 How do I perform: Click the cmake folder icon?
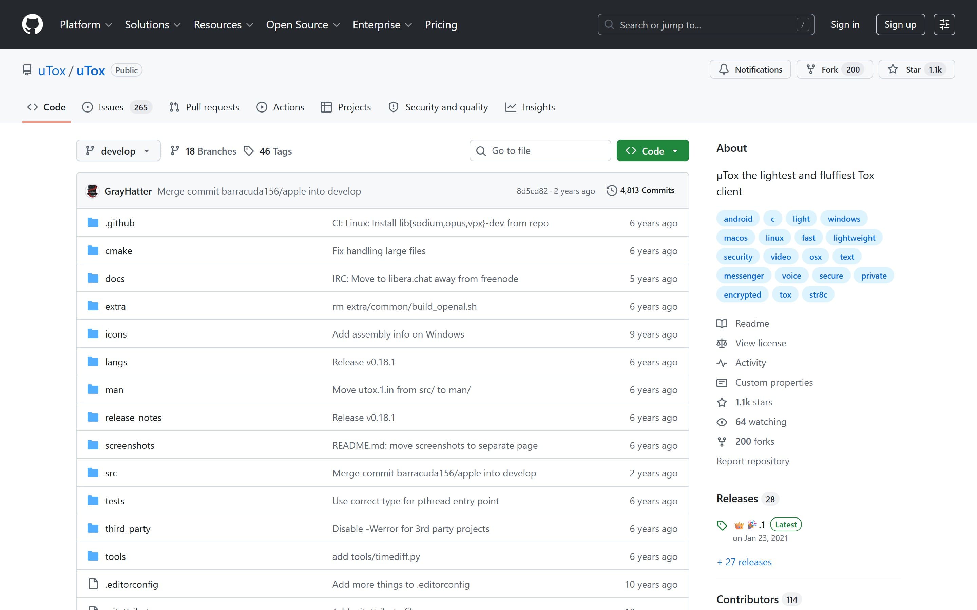point(93,250)
